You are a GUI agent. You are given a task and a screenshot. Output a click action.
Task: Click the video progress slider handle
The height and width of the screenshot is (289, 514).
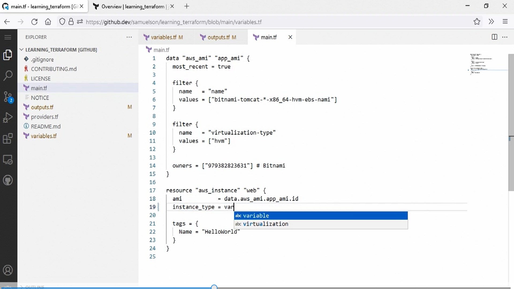pyautogui.click(x=214, y=287)
